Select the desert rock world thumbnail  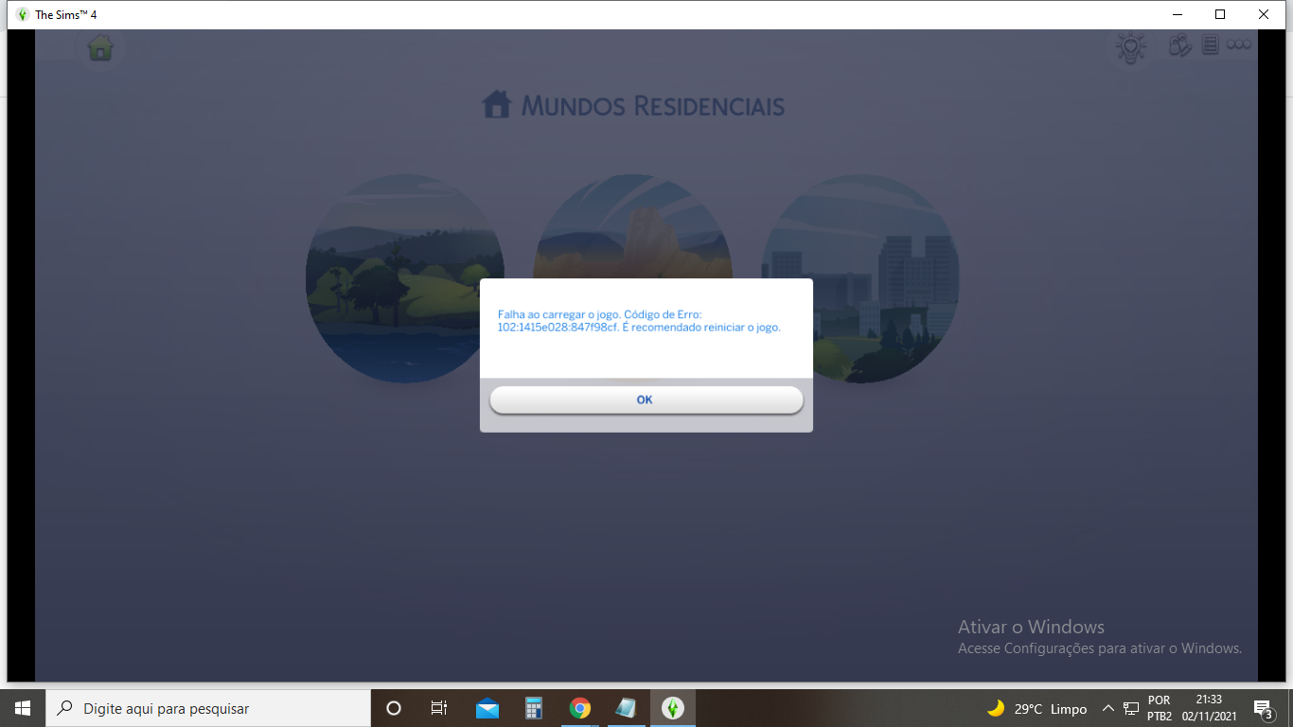[632, 227]
